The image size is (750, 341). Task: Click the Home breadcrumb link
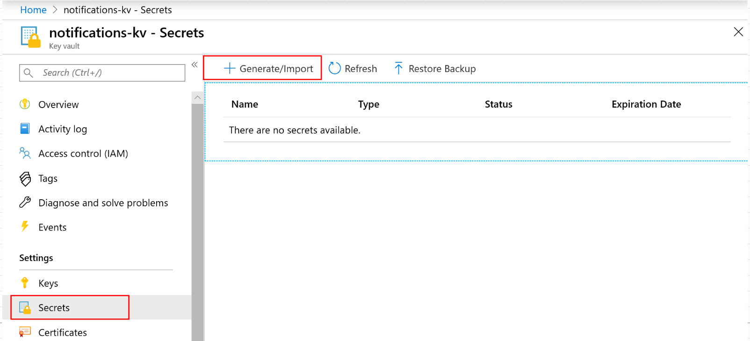point(33,10)
